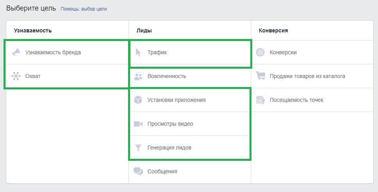The height and width of the screenshot is (192, 378).
Task: Click the speech bubbles icon beside Сообщения
Action: pyautogui.click(x=138, y=171)
